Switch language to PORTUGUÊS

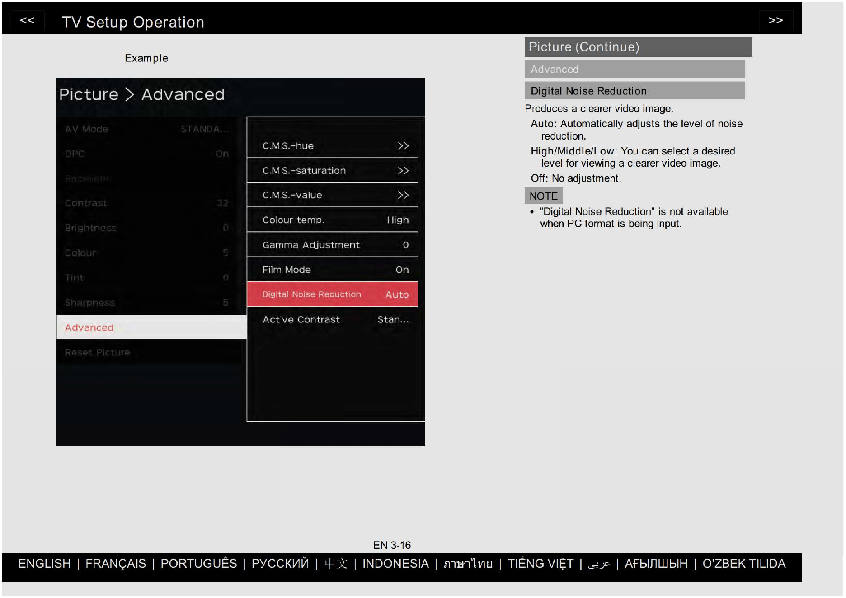click(x=199, y=564)
